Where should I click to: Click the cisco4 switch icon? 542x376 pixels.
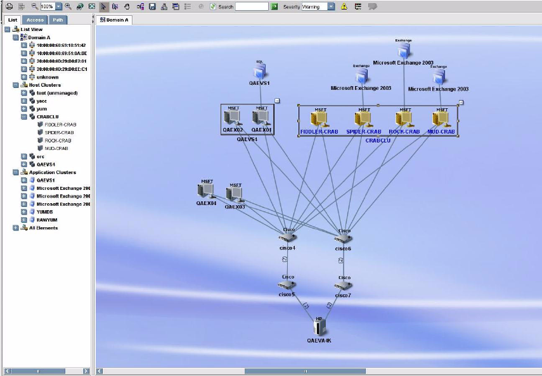click(x=288, y=237)
